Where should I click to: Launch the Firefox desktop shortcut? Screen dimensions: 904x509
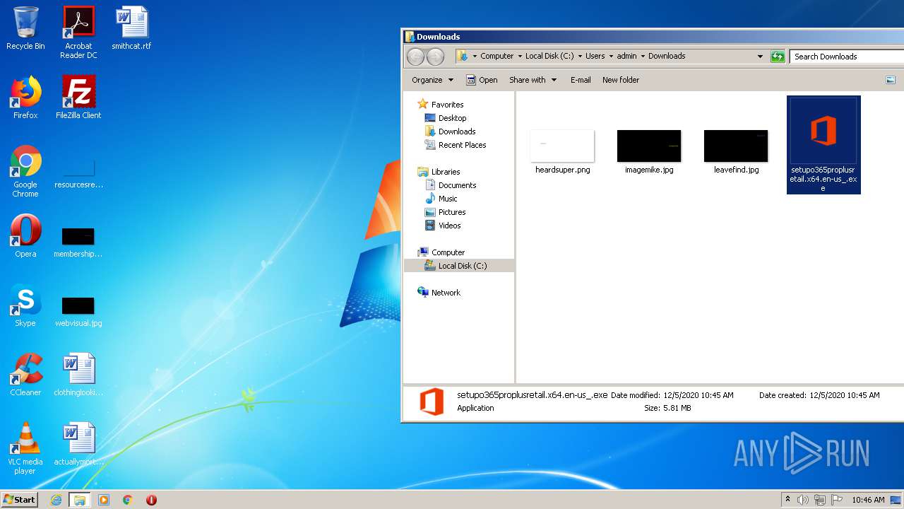pyautogui.click(x=25, y=98)
